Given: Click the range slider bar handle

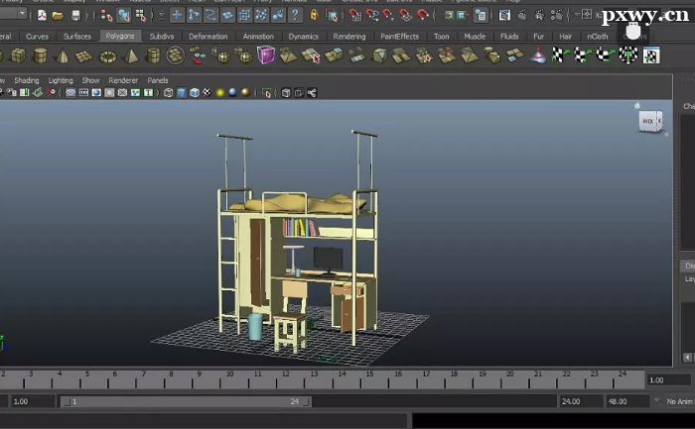Looking at the screenshot, I should 186,401.
